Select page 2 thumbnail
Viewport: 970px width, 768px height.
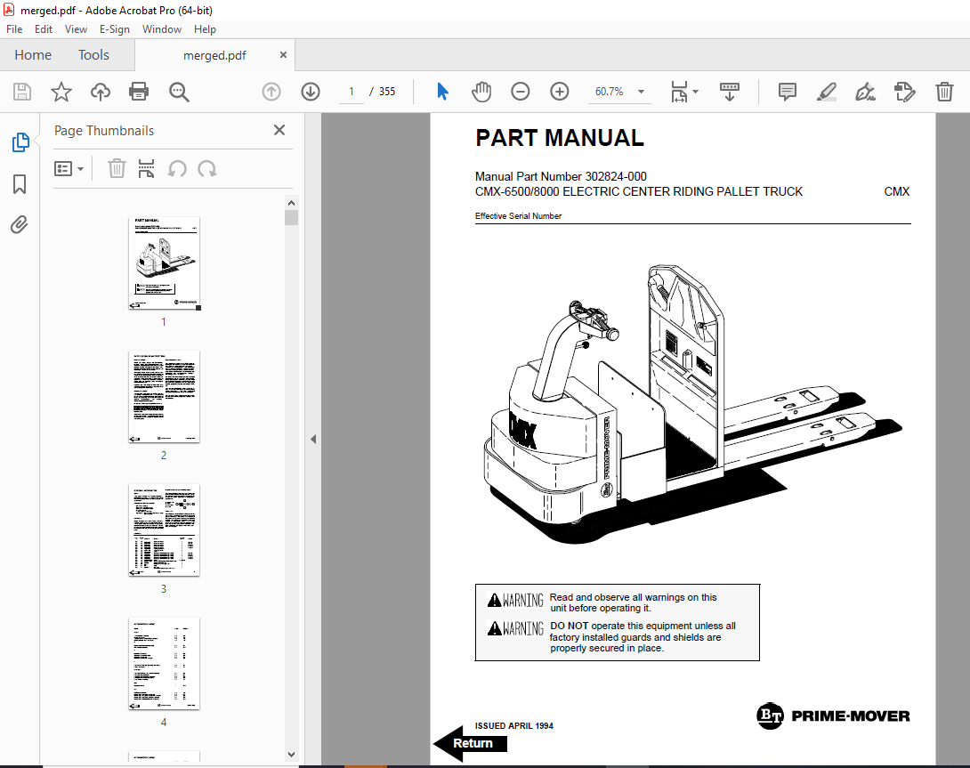(164, 397)
